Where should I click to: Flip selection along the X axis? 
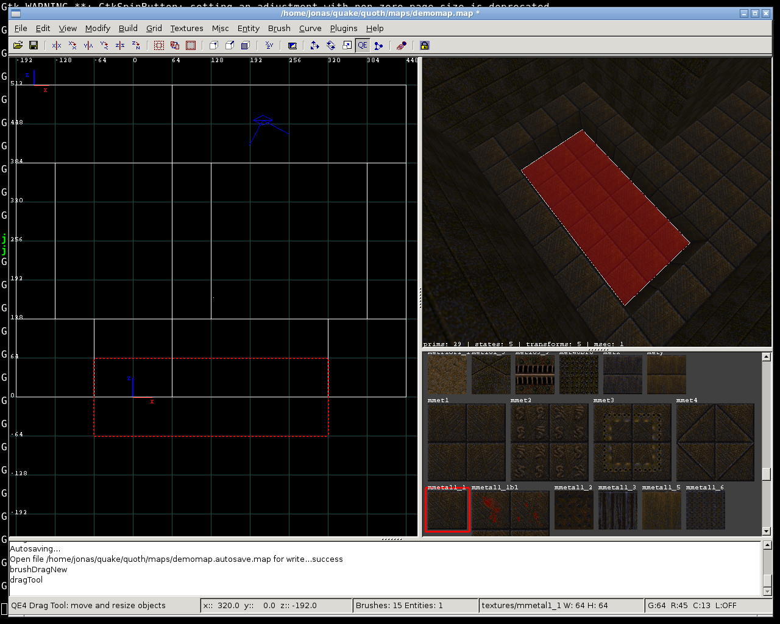(x=57, y=45)
